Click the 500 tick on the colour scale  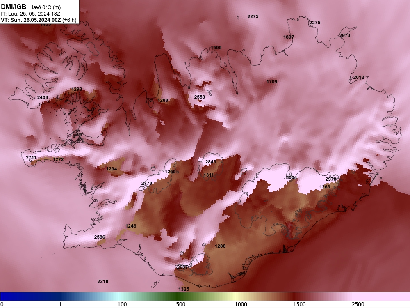click(181, 304)
